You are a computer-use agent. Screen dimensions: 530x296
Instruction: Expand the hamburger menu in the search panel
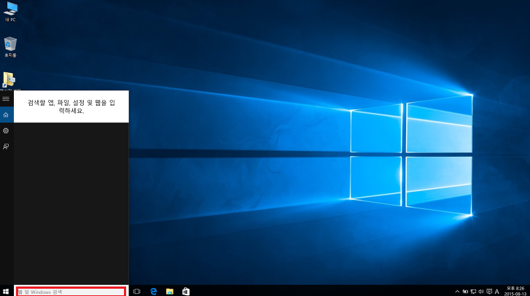[6, 98]
